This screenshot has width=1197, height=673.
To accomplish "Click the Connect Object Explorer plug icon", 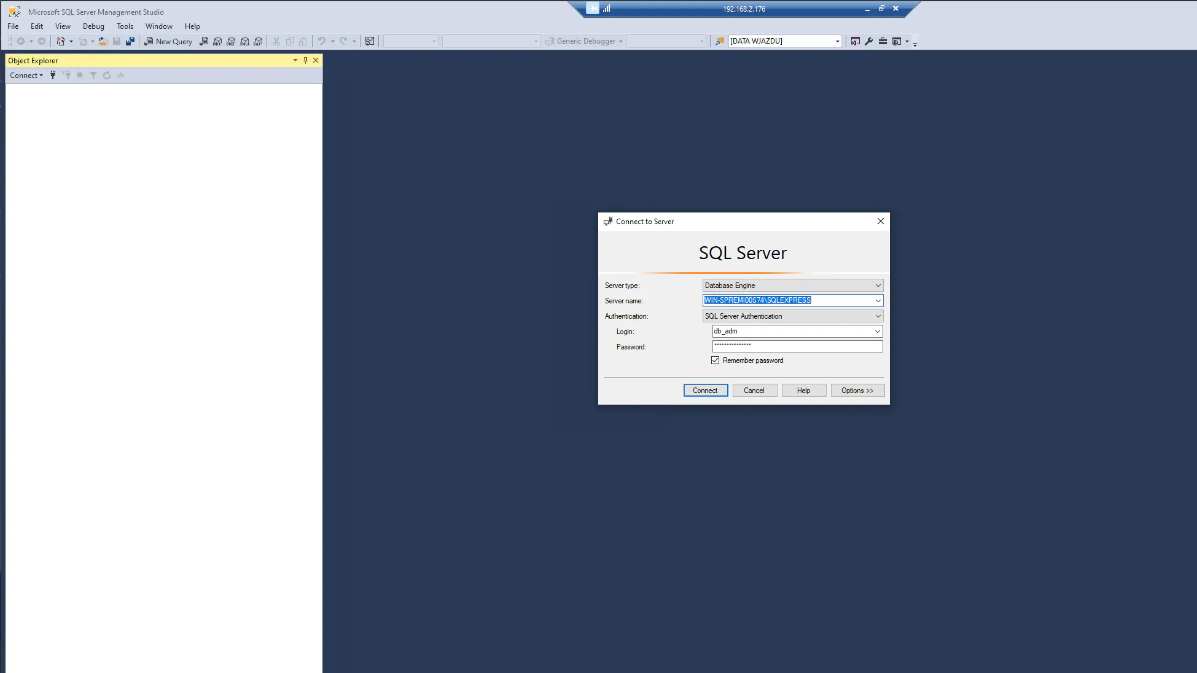I will (x=53, y=75).
